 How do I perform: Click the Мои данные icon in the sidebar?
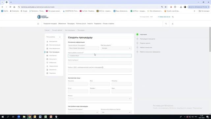click(47, 42)
